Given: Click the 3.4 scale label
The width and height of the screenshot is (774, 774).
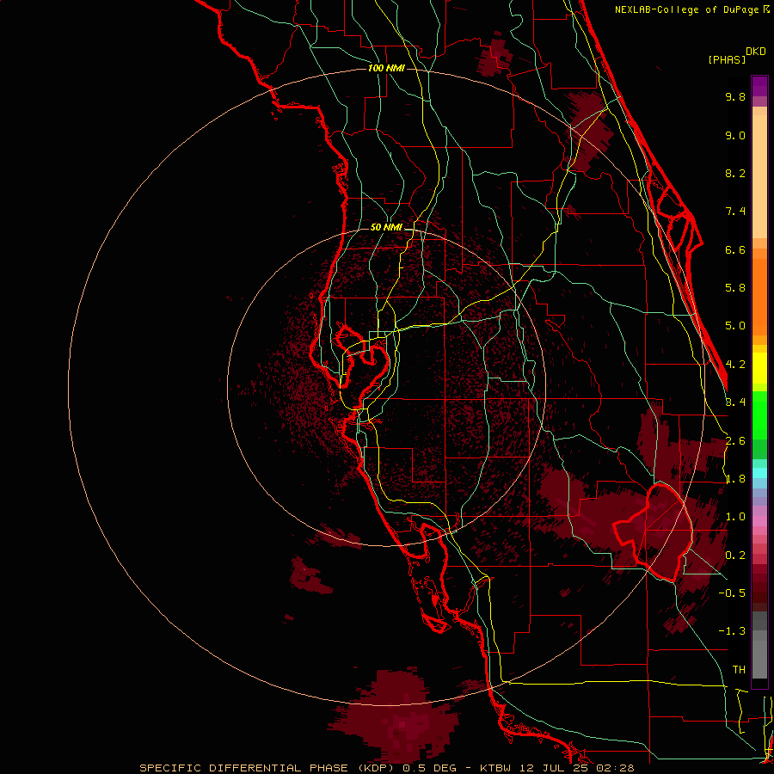Looking at the screenshot, I should click(x=735, y=402).
